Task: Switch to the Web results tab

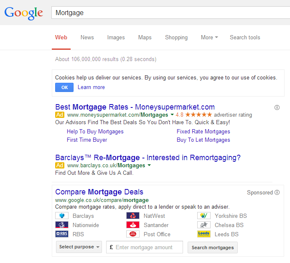Action: click(61, 37)
